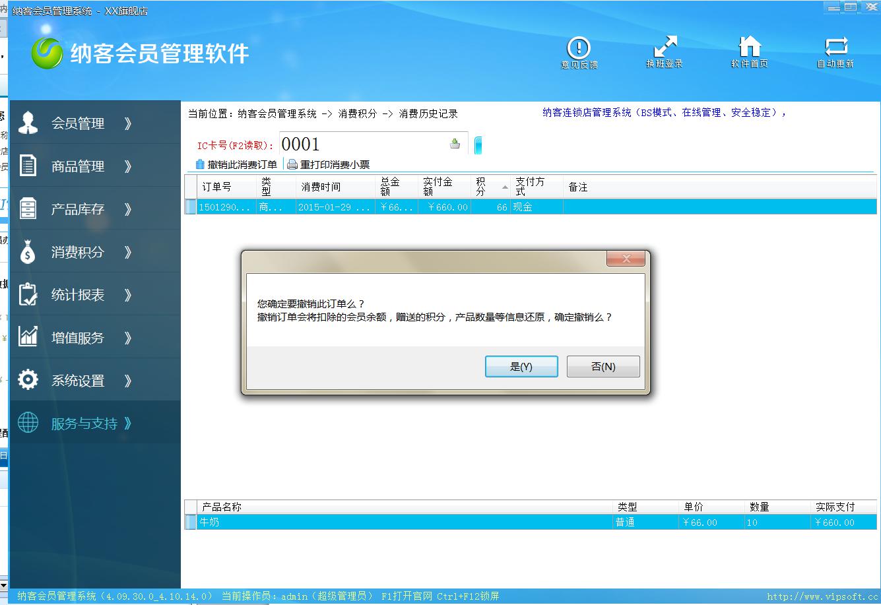881x605 pixels.
Task: Click the 意见反馈 feedback icon
Action: [579, 48]
